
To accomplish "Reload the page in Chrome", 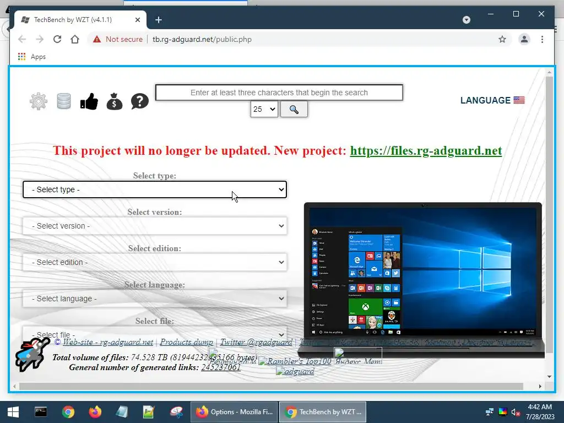I will click(57, 39).
